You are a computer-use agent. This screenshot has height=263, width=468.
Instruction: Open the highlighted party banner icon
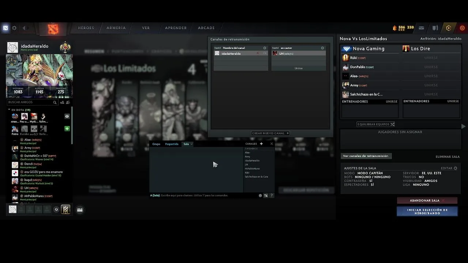click(65, 209)
